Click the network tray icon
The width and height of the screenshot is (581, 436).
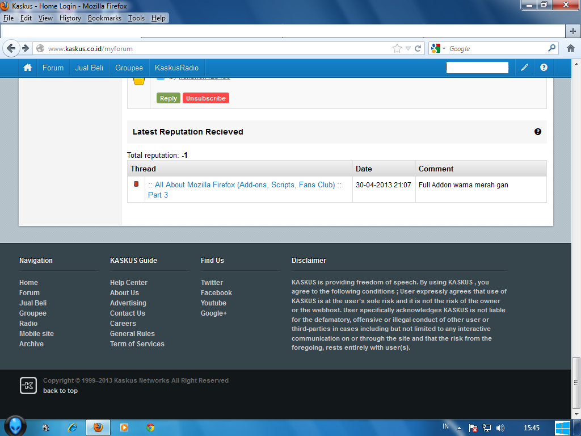[486, 428]
